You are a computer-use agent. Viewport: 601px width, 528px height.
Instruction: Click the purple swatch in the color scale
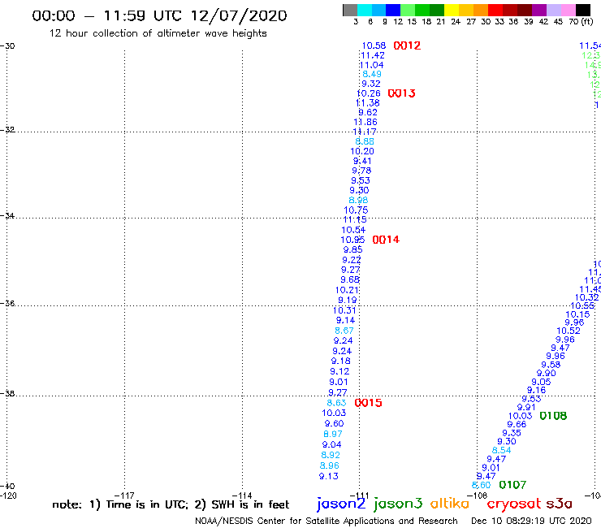tap(539, 10)
